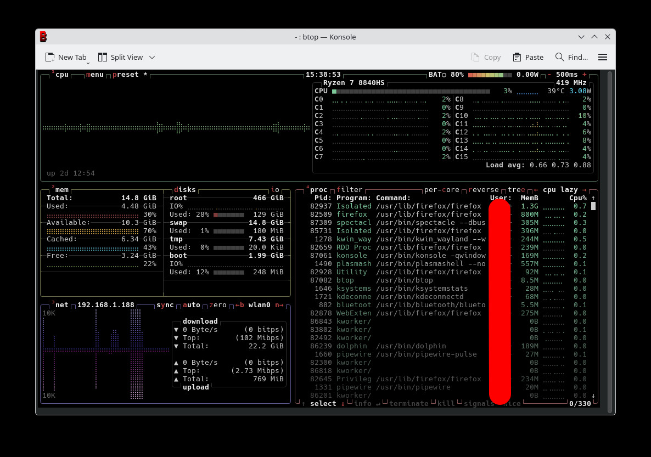
Task: Open Split View dropdown arrow
Action: tap(152, 57)
